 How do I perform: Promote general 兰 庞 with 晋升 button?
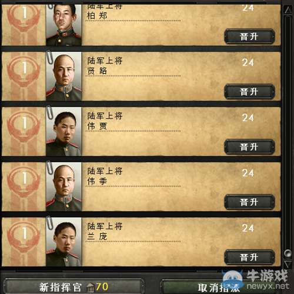pos(249,258)
